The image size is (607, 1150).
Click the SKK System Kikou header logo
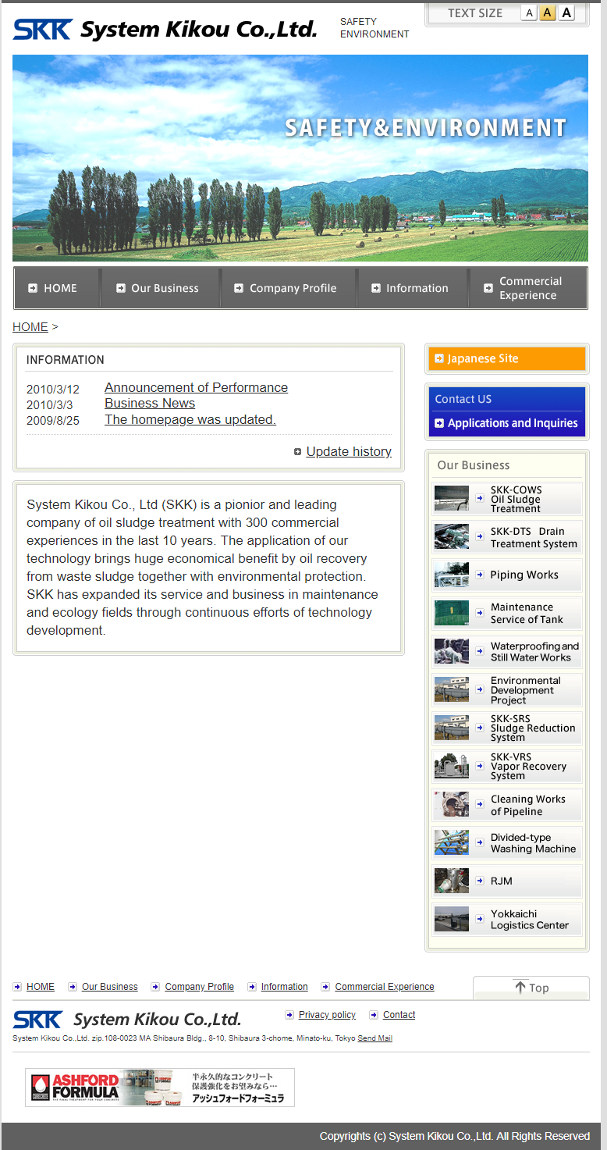165,30
